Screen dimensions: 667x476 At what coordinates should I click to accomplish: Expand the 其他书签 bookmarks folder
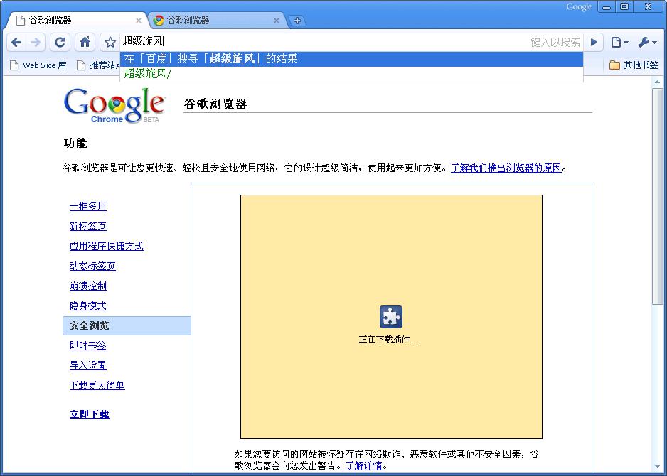pos(634,65)
